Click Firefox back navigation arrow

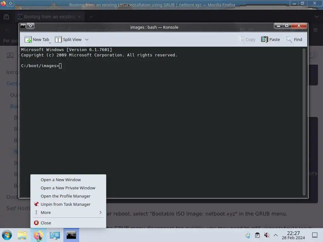point(8,30)
